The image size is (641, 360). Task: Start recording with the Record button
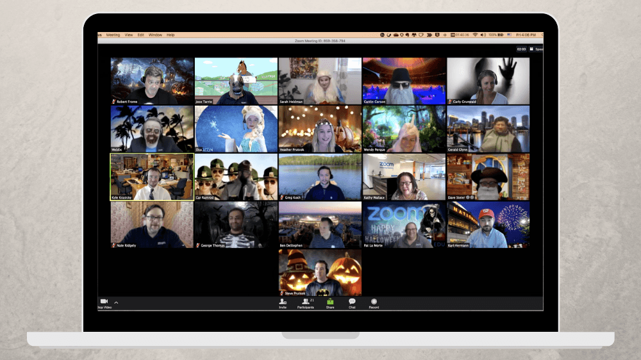(x=374, y=302)
